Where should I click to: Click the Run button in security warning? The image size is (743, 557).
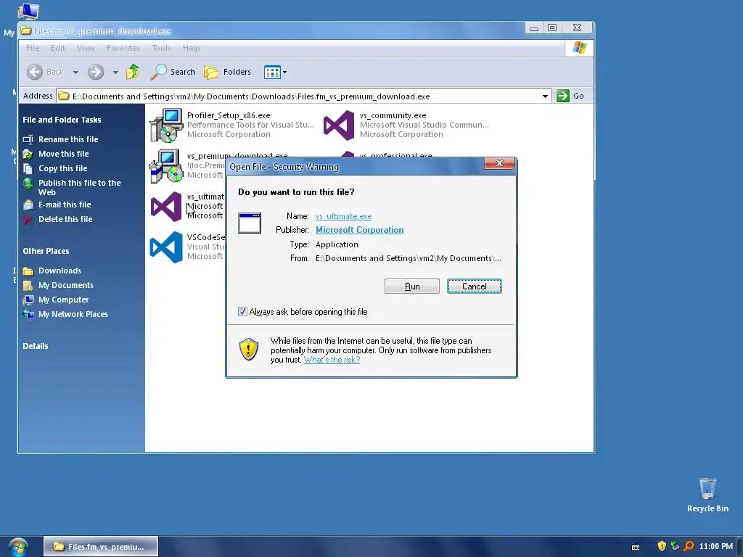(x=412, y=286)
